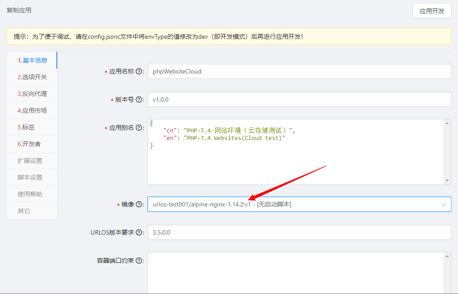This screenshot has height=294, width=458.
Task: Click help icon beside 版本号 label
Action: point(139,100)
